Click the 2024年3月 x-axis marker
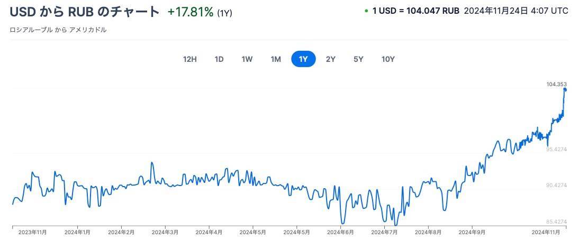579x240 pixels. [x=165, y=232]
